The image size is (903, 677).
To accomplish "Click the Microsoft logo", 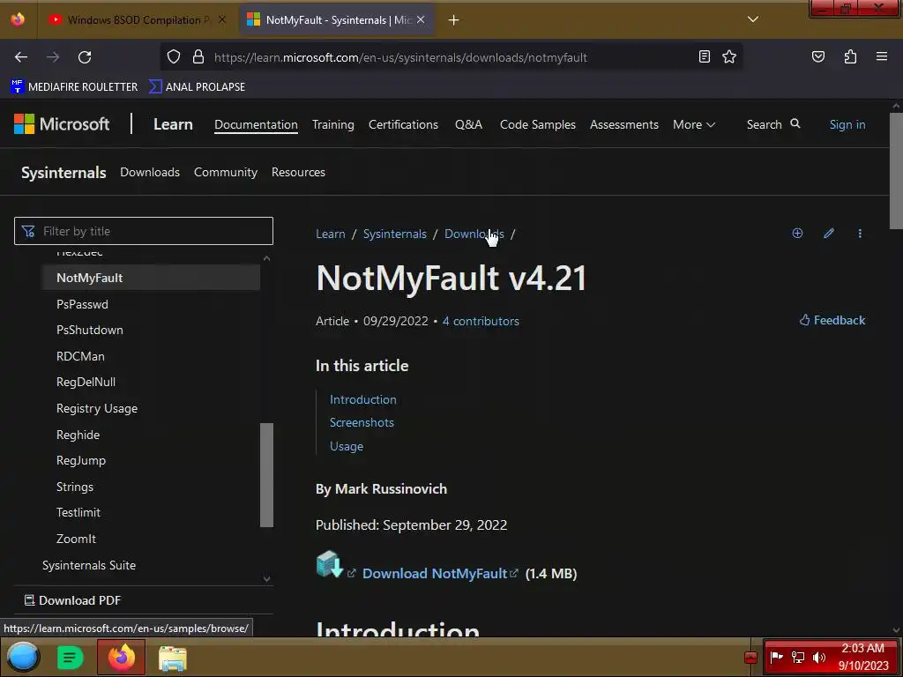I will (x=62, y=123).
